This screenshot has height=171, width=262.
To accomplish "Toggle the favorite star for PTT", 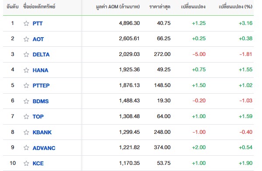I will click(x=26, y=23).
